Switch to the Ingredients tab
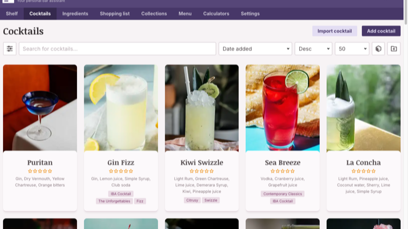Screen dimensions: 408x229 [x=75, y=14]
